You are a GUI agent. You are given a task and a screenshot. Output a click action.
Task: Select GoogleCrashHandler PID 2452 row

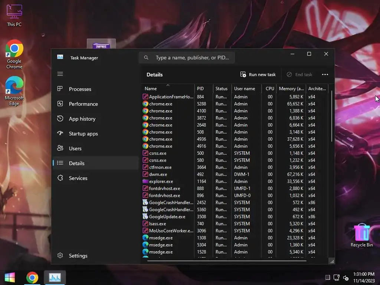(x=235, y=202)
